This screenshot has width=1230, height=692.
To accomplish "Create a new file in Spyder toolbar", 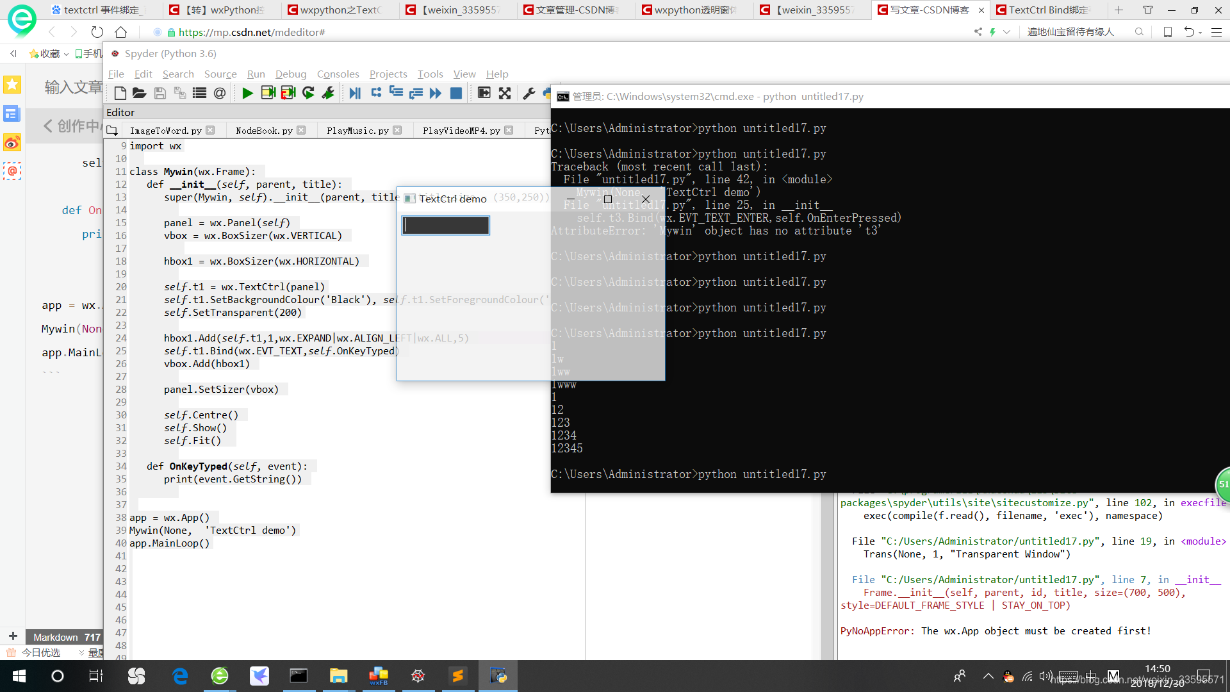I will tap(120, 94).
